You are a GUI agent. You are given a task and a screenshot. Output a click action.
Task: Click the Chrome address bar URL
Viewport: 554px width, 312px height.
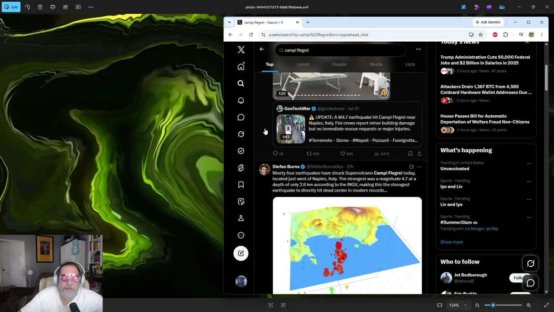[x=319, y=35]
